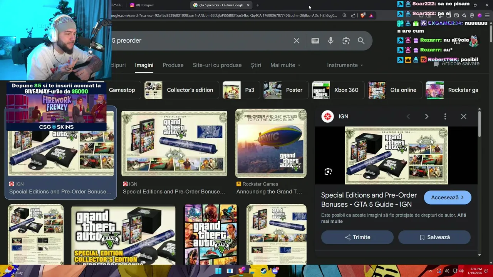
Task: Open Atomic Blimp pre-order image result
Action: click(271, 143)
